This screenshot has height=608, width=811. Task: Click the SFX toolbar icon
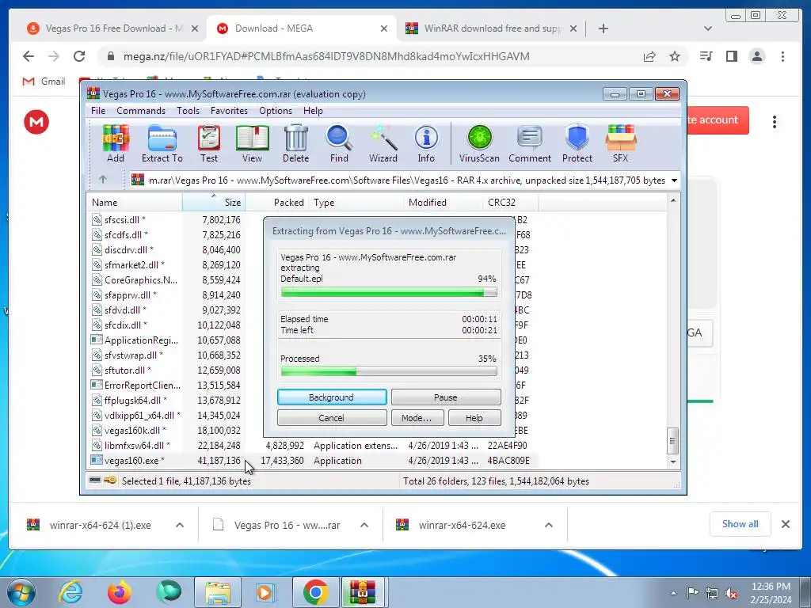(x=621, y=144)
